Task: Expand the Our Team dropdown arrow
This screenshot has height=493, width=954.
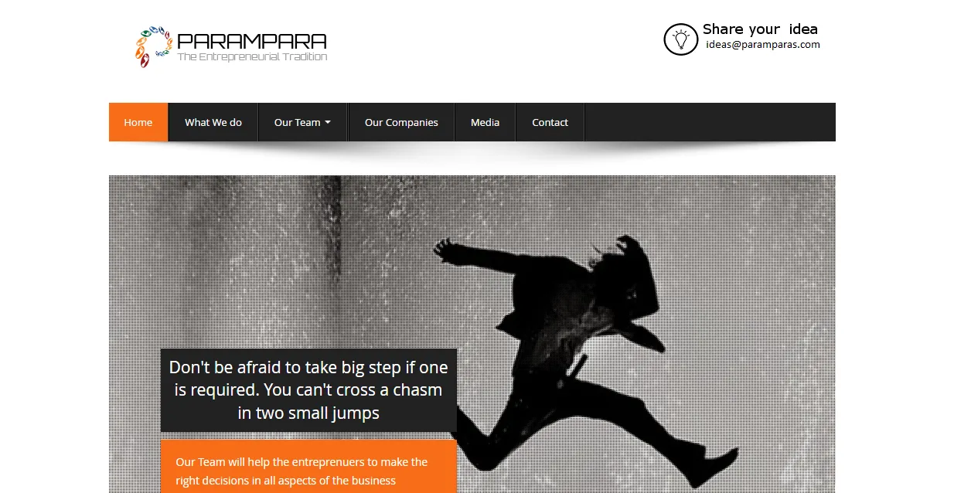Action: pyautogui.click(x=328, y=123)
